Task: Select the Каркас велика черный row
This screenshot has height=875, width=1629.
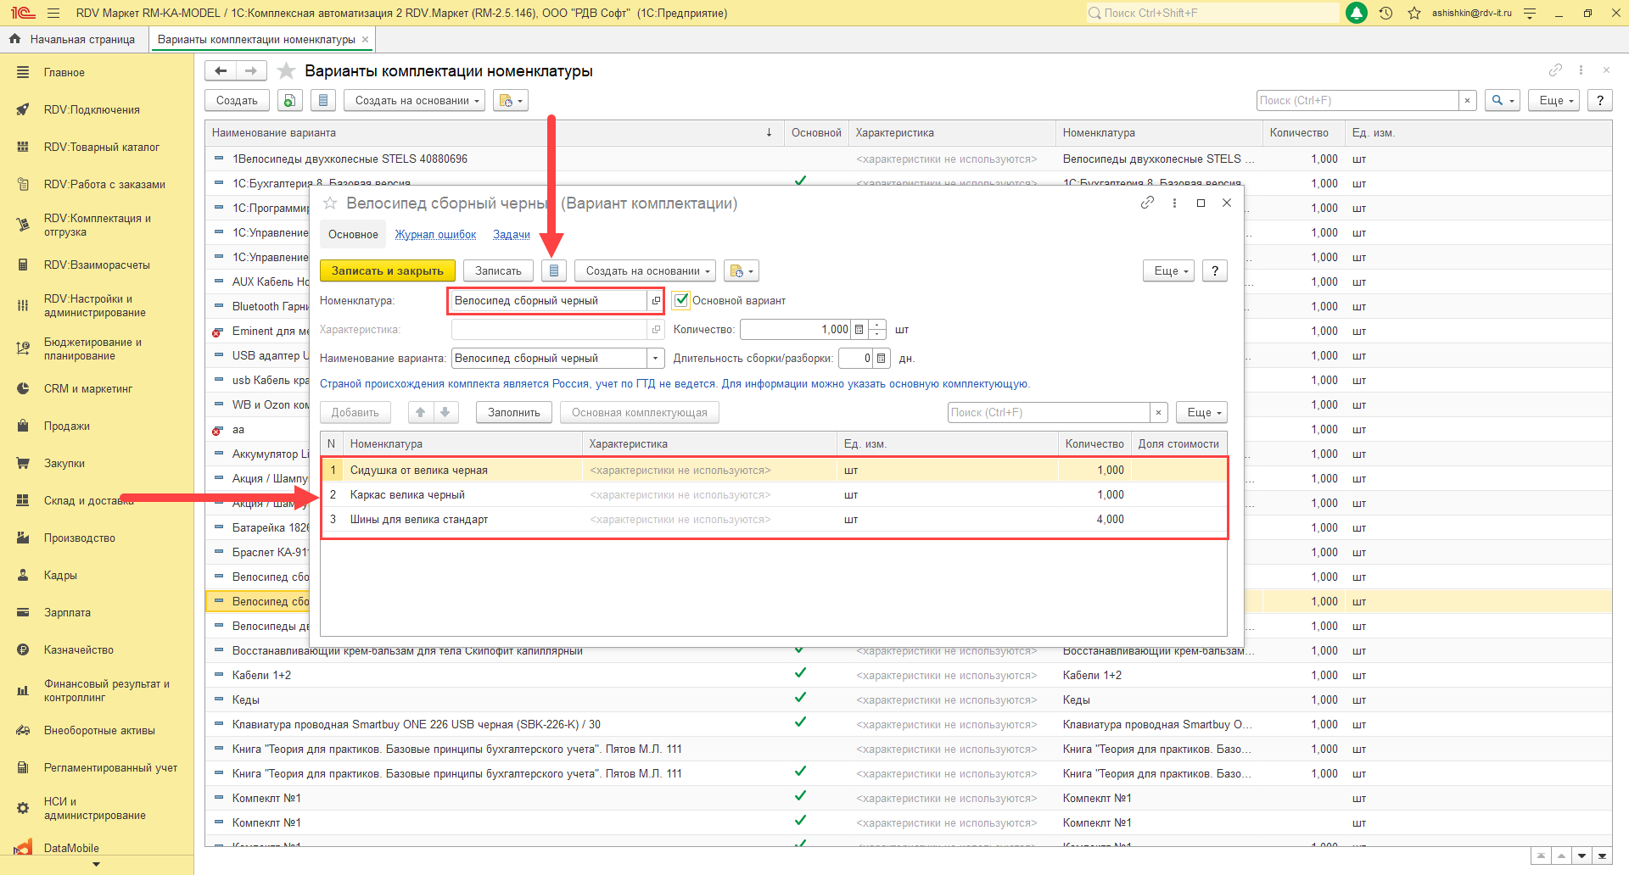Action: [407, 495]
